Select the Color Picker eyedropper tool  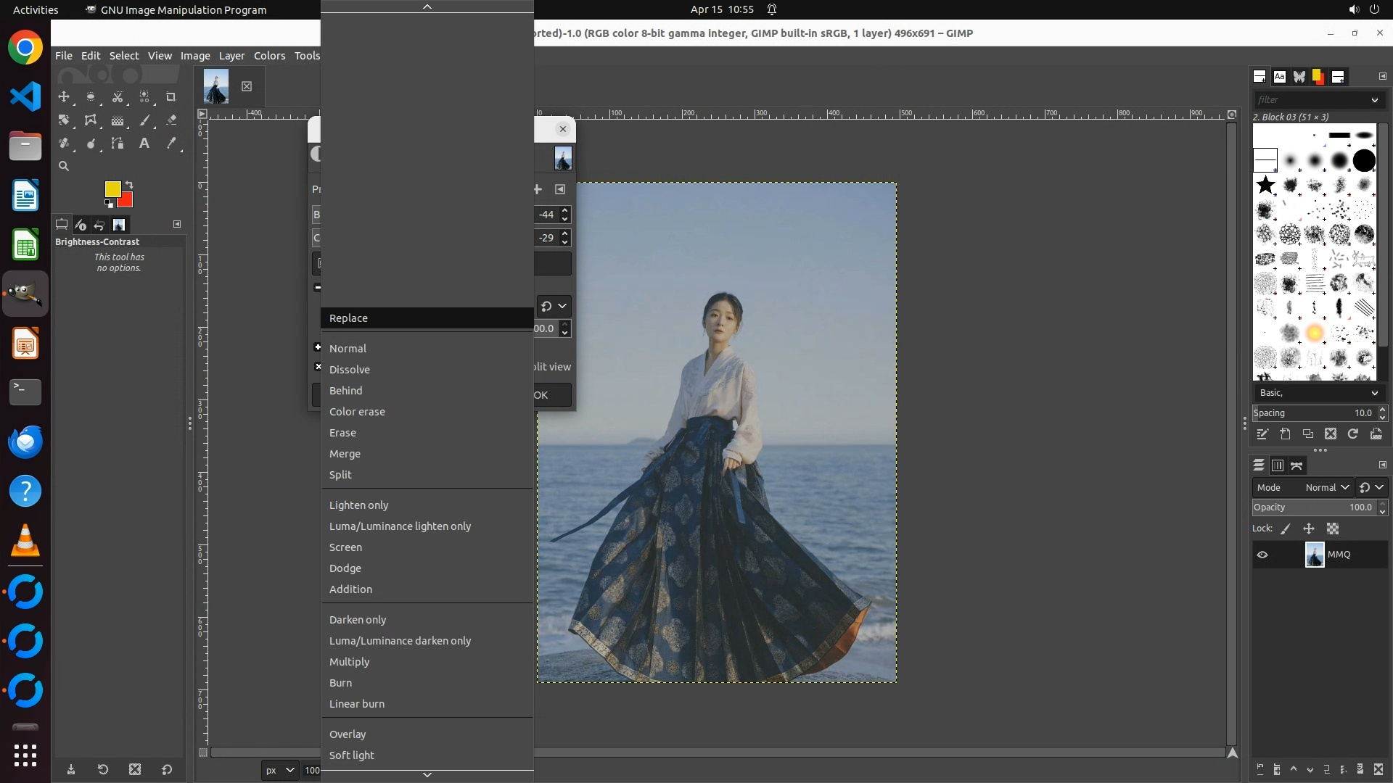(x=171, y=144)
